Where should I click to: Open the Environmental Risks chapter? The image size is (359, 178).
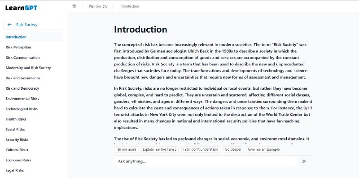tap(22, 99)
